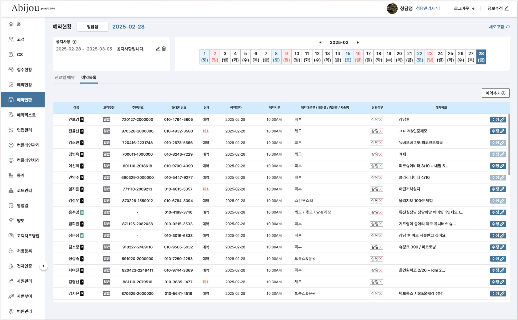Click 수정 button for 전윤선
Image resolution: width=518 pixels, height=320 pixels.
pyautogui.click(x=498, y=131)
